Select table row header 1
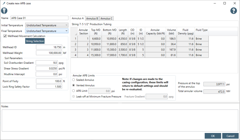The image size is (240, 140). click(x=74, y=39)
